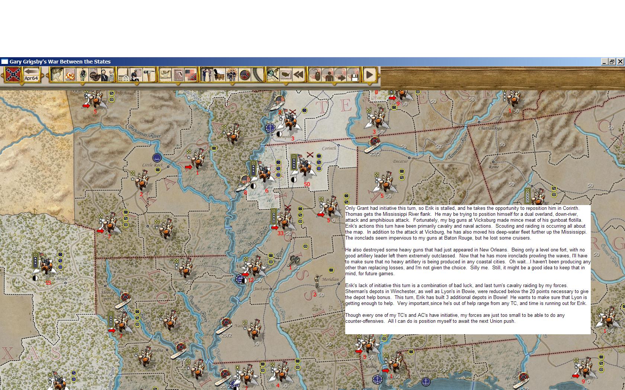Click the factory building production icon
Viewport: 625px width, 390px height.
pyautogui.click(x=123, y=74)
